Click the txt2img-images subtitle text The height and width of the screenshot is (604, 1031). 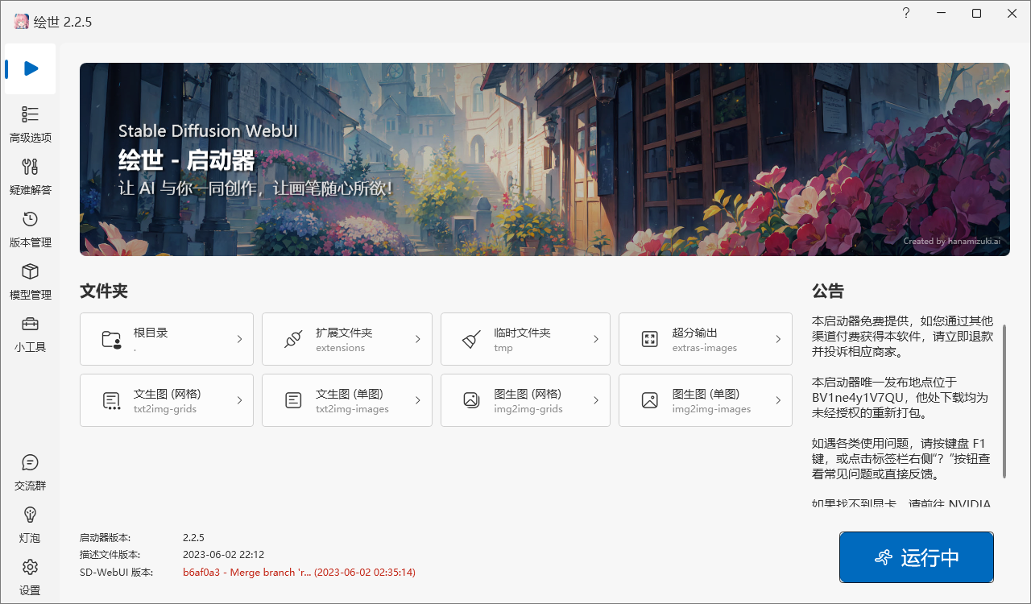pyautogui.click(x=352, y=409)
